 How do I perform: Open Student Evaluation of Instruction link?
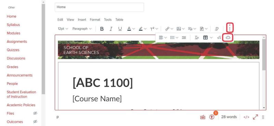[x=21, y=94]
